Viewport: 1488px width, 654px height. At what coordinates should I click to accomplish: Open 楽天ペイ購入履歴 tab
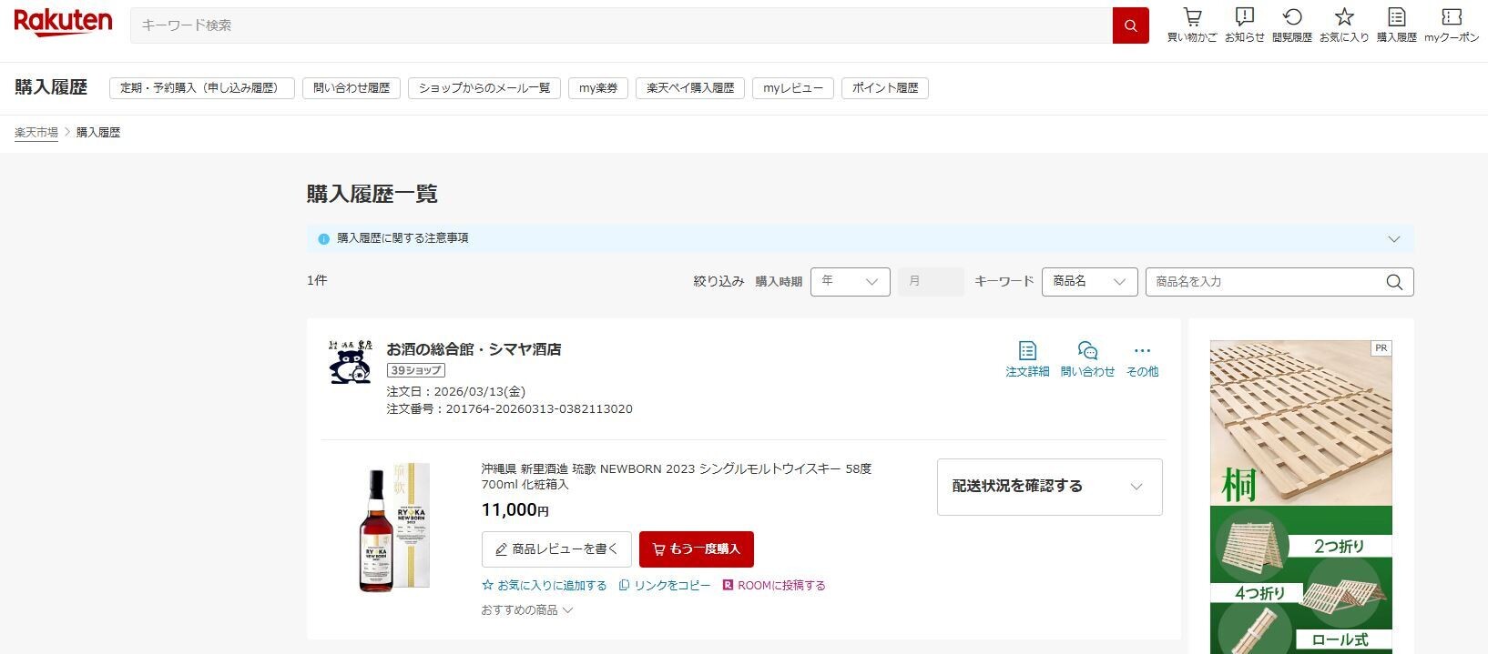pos(690,88)
